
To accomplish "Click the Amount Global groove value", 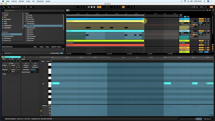I will point(62,53).
